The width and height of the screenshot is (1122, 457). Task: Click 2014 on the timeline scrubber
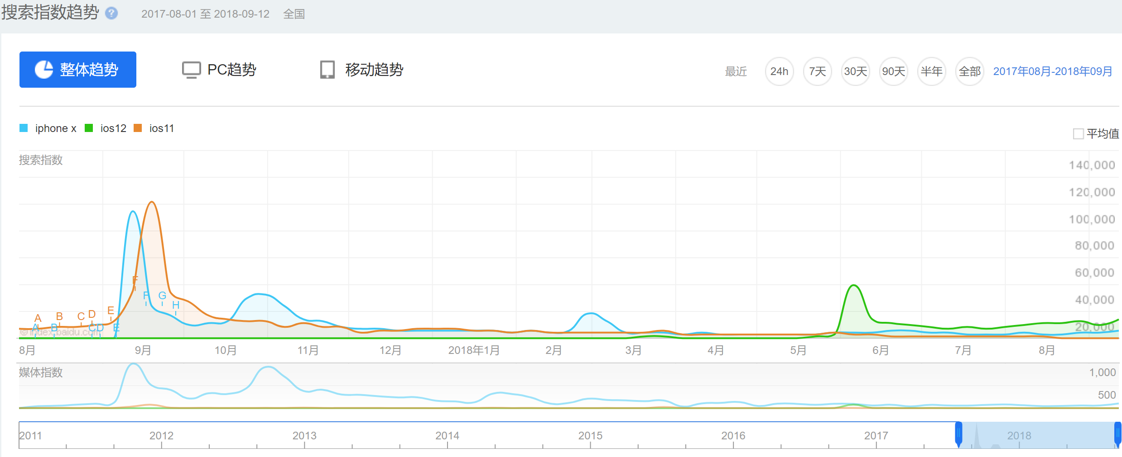pyautogui.click(x=447, y=436)
